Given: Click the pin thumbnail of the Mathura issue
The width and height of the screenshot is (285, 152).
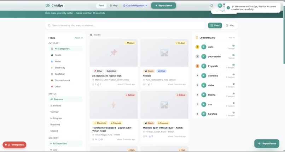Looking at the screenshot, I should [114, 53].
